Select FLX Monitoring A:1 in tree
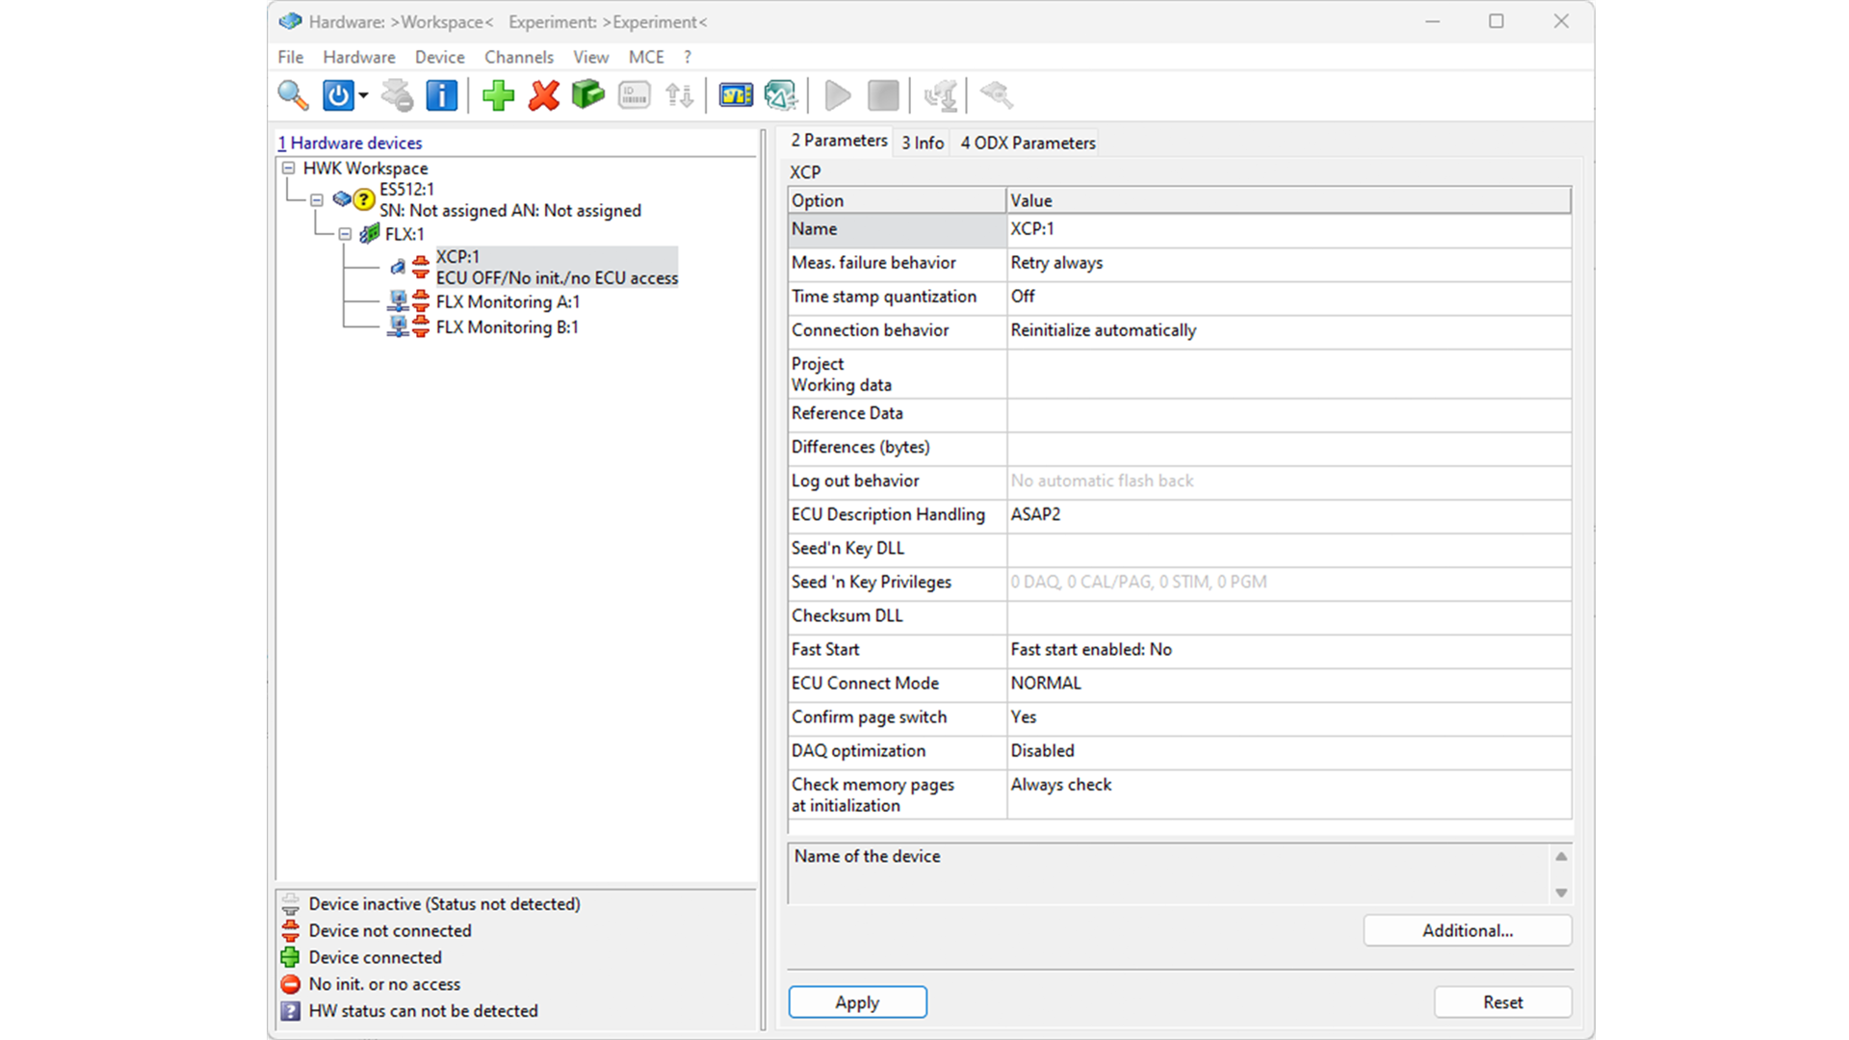The height and width of the screenshot is (1040, 1849). click(x=508, y=301)
